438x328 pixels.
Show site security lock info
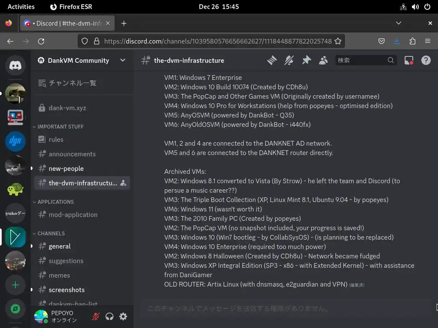97,41
